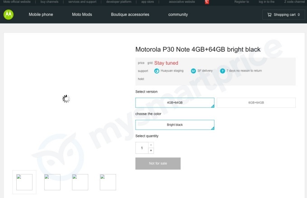Viewport: 307px width, 198px height.
Task: Select the 6GB+64GB version
Action: [x=256, y=103]
